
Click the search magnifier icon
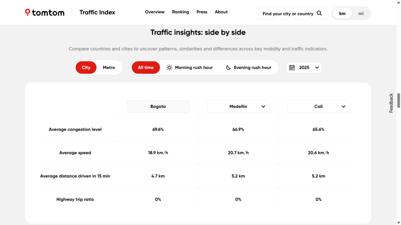click(319, 13)
